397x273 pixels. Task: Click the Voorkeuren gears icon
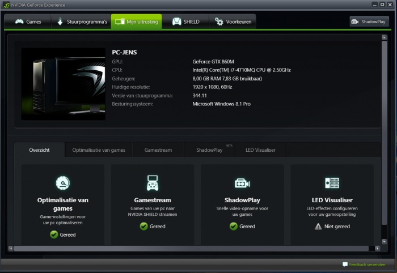[x=219, y=22]
